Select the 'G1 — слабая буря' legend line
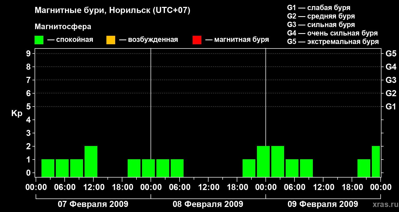Viewport: 399px width, 212px height. point(319,8)
